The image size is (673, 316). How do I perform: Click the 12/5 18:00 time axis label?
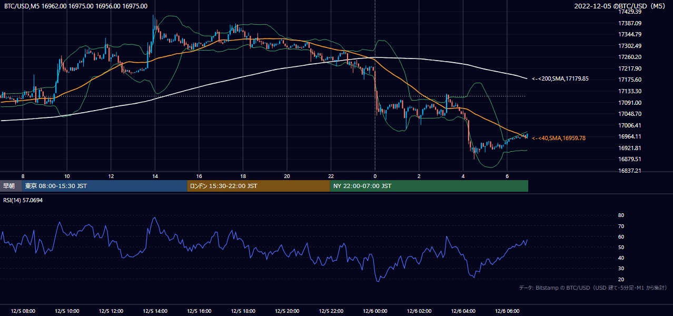pyautogui.click(x=243, y=311)
